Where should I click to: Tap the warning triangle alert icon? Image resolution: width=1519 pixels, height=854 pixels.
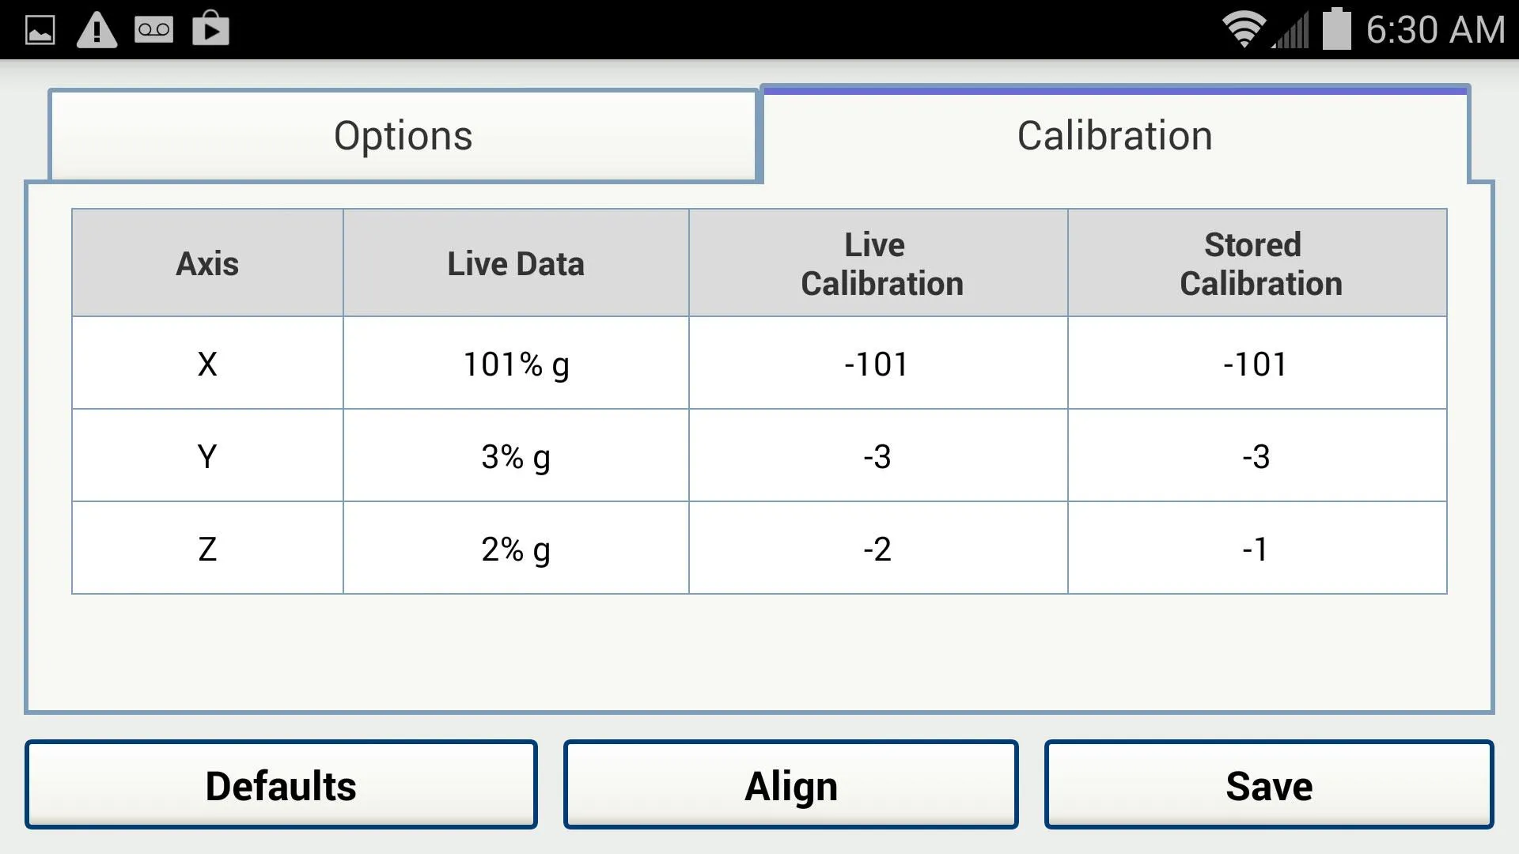tap(97, 30)
